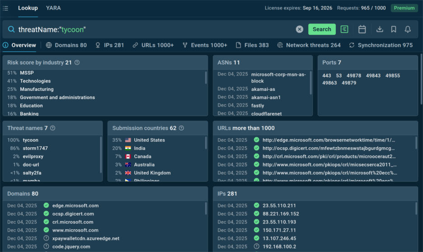Open the edge.microsoft.com domain entry

coord(75,205)
